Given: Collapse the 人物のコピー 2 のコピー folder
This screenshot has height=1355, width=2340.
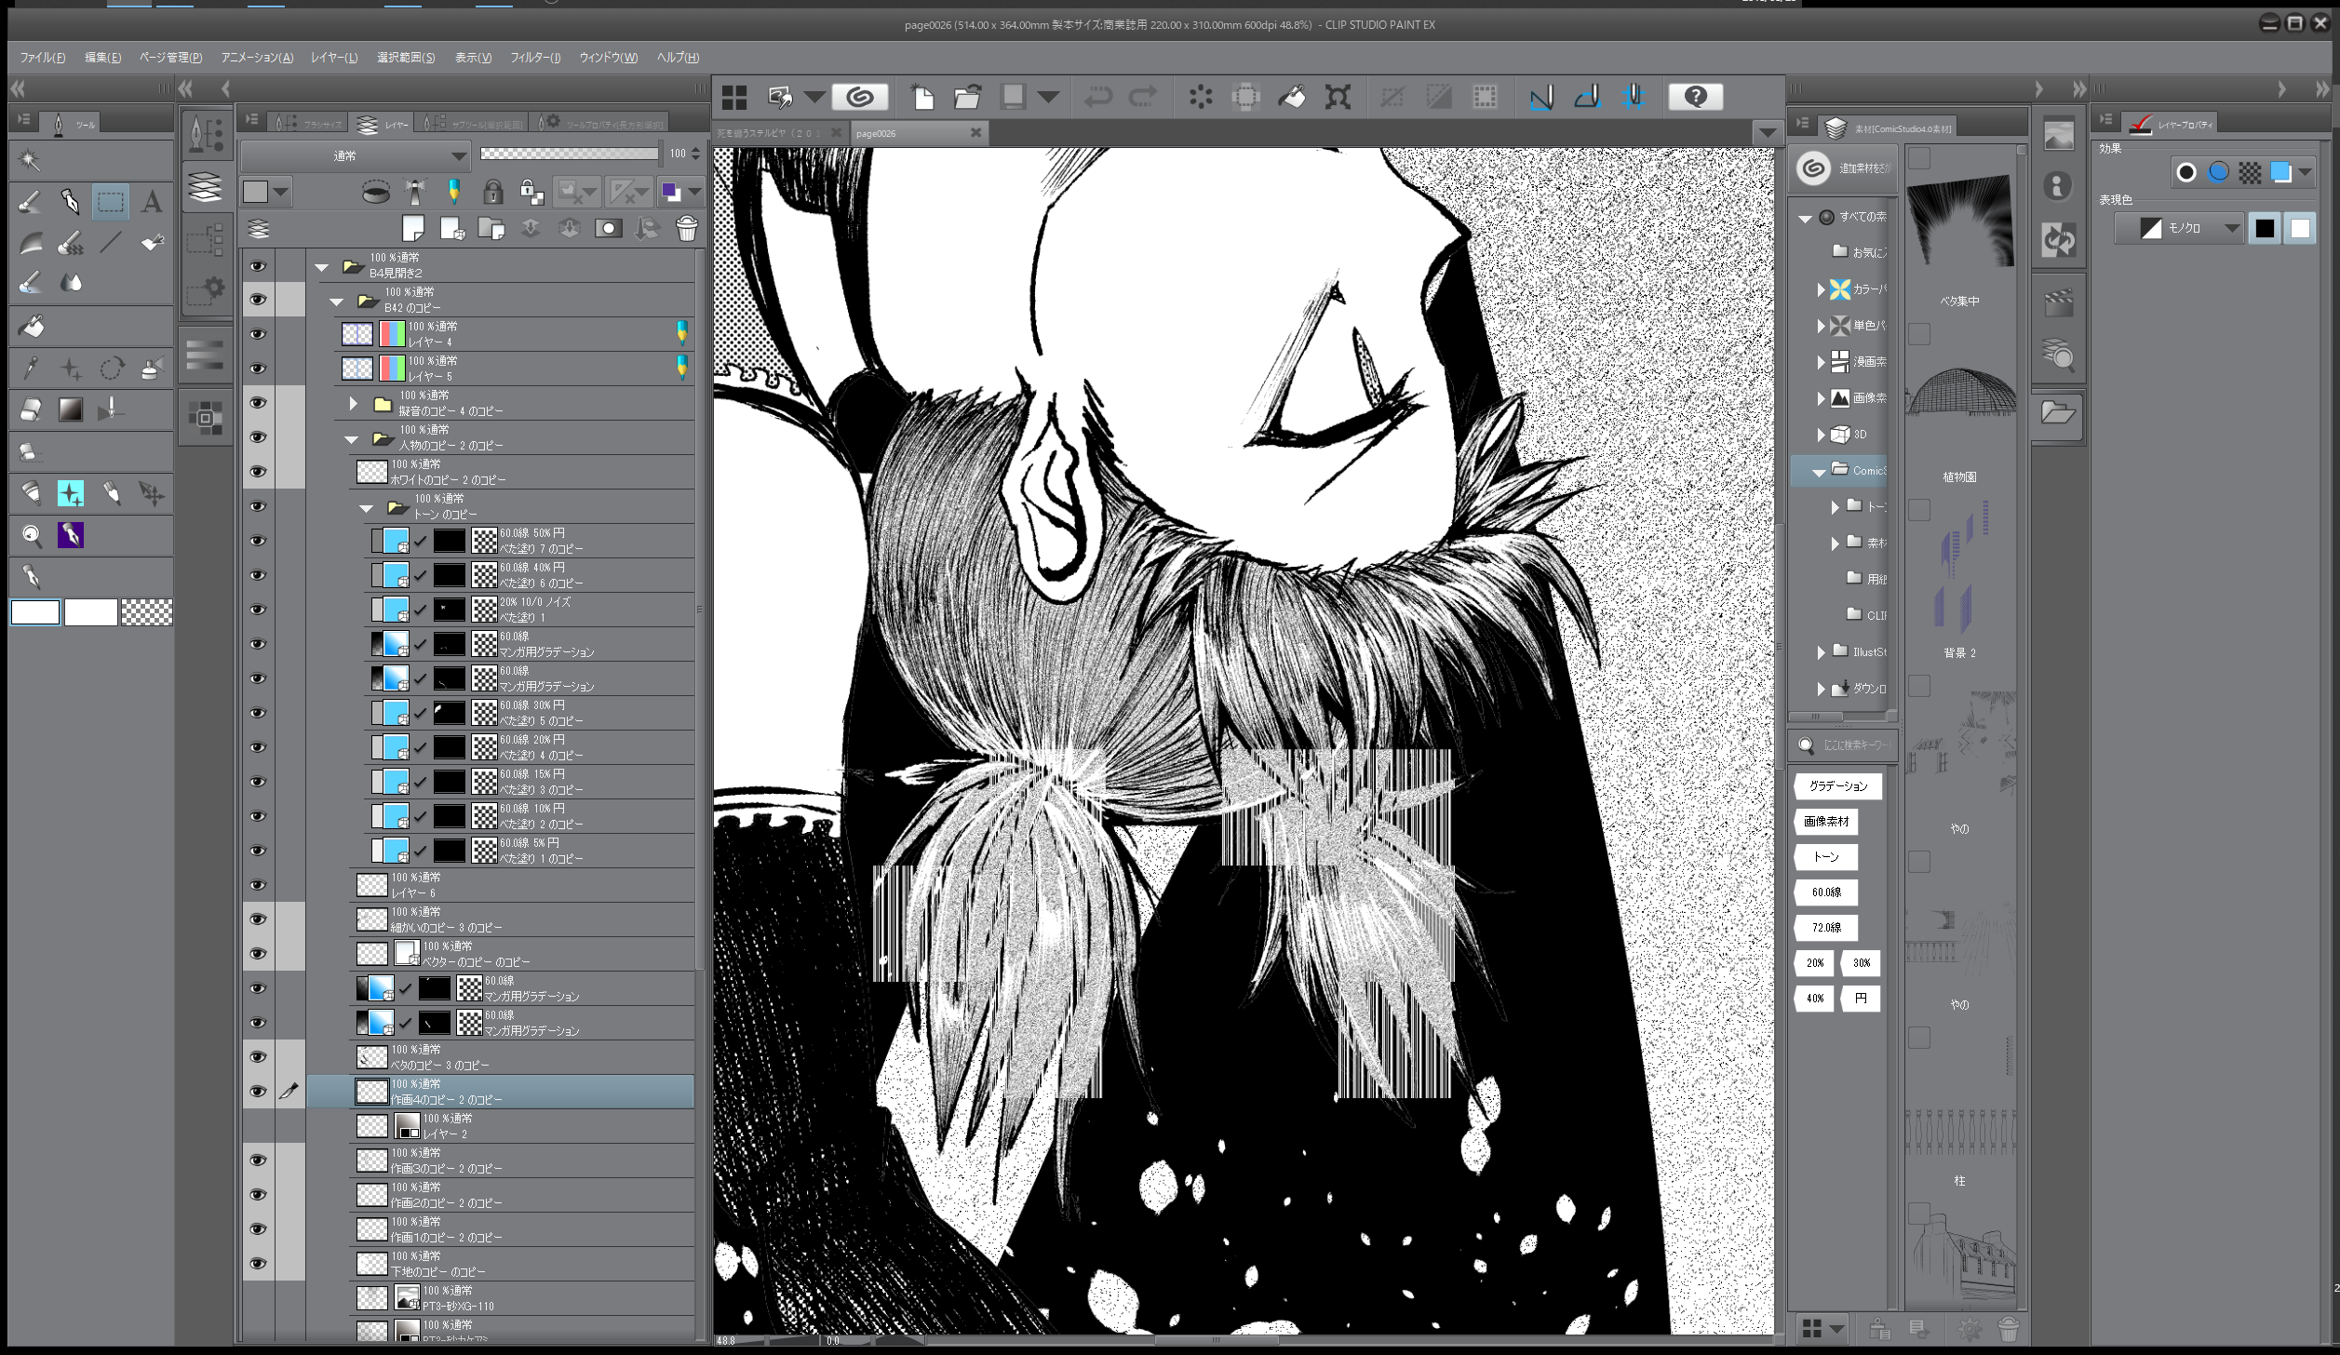Looking at the screenshot, I should pos(352,439).
